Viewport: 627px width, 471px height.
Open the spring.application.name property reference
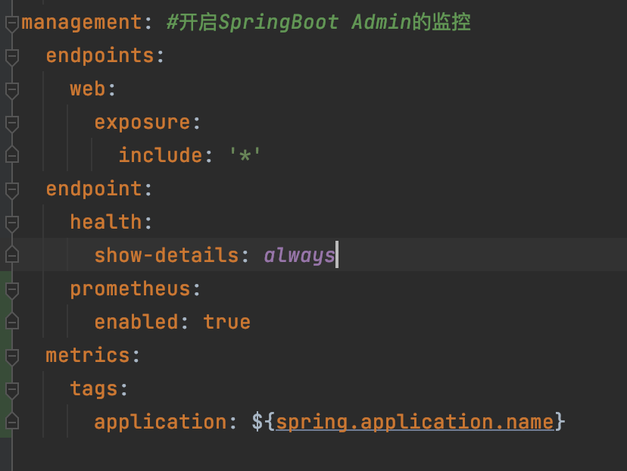(x=415, y=423)
